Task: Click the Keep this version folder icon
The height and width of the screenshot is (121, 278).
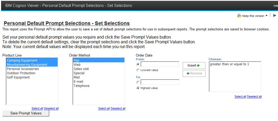Action: [x=239, y=16]
